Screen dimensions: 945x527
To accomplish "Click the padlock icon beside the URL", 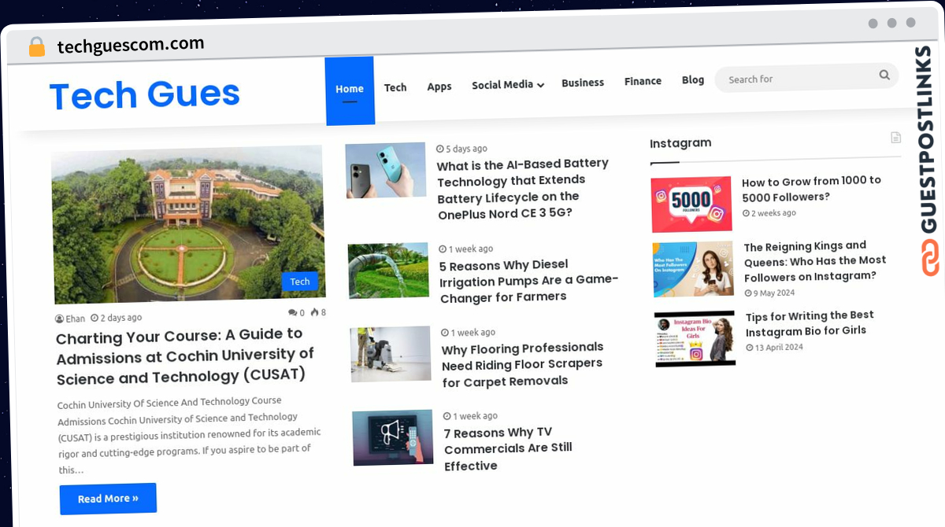I will [x=36, y=46].
